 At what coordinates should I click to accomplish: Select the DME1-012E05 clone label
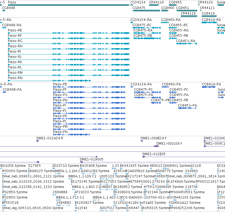click(x=154, y=154)
